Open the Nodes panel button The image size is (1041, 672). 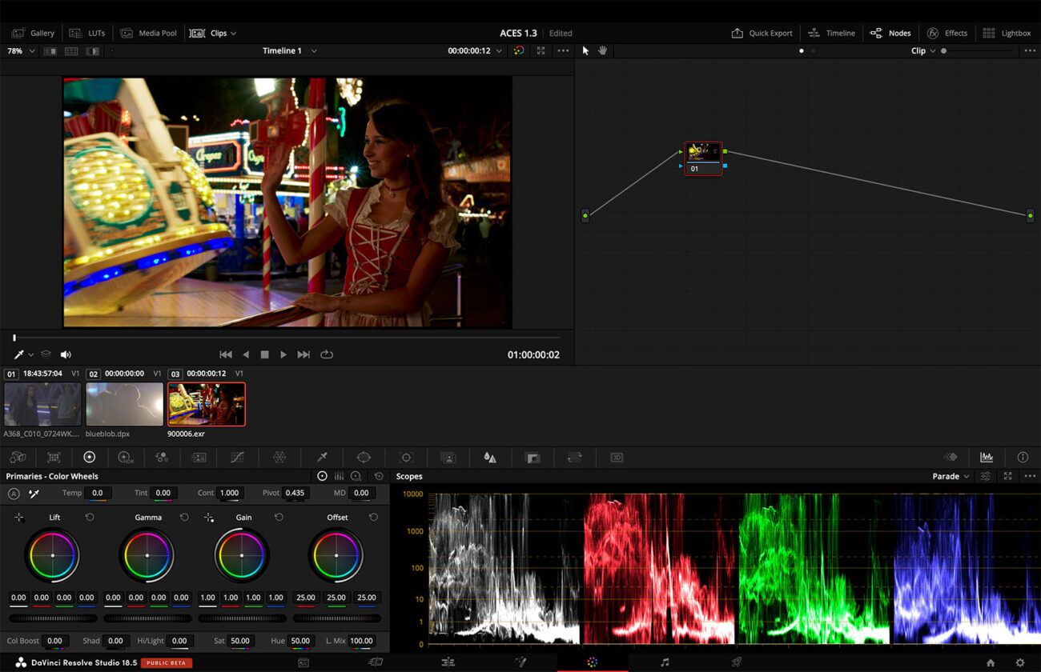(890, 33)
